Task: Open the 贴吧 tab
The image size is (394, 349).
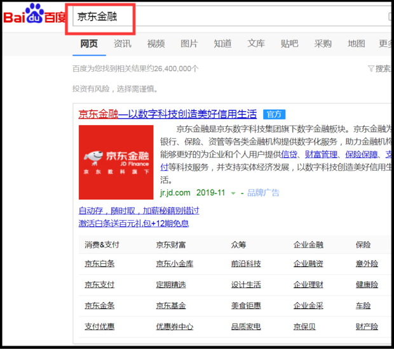Action: pos(290,44)
